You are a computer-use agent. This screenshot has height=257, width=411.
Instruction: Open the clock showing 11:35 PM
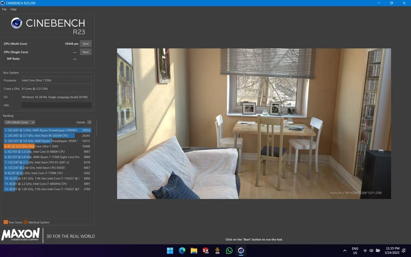coord(393,251)
